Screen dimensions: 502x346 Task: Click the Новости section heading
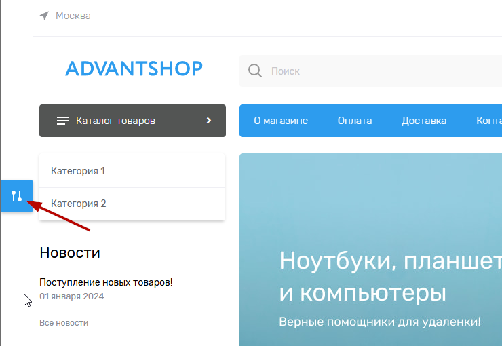70,253
